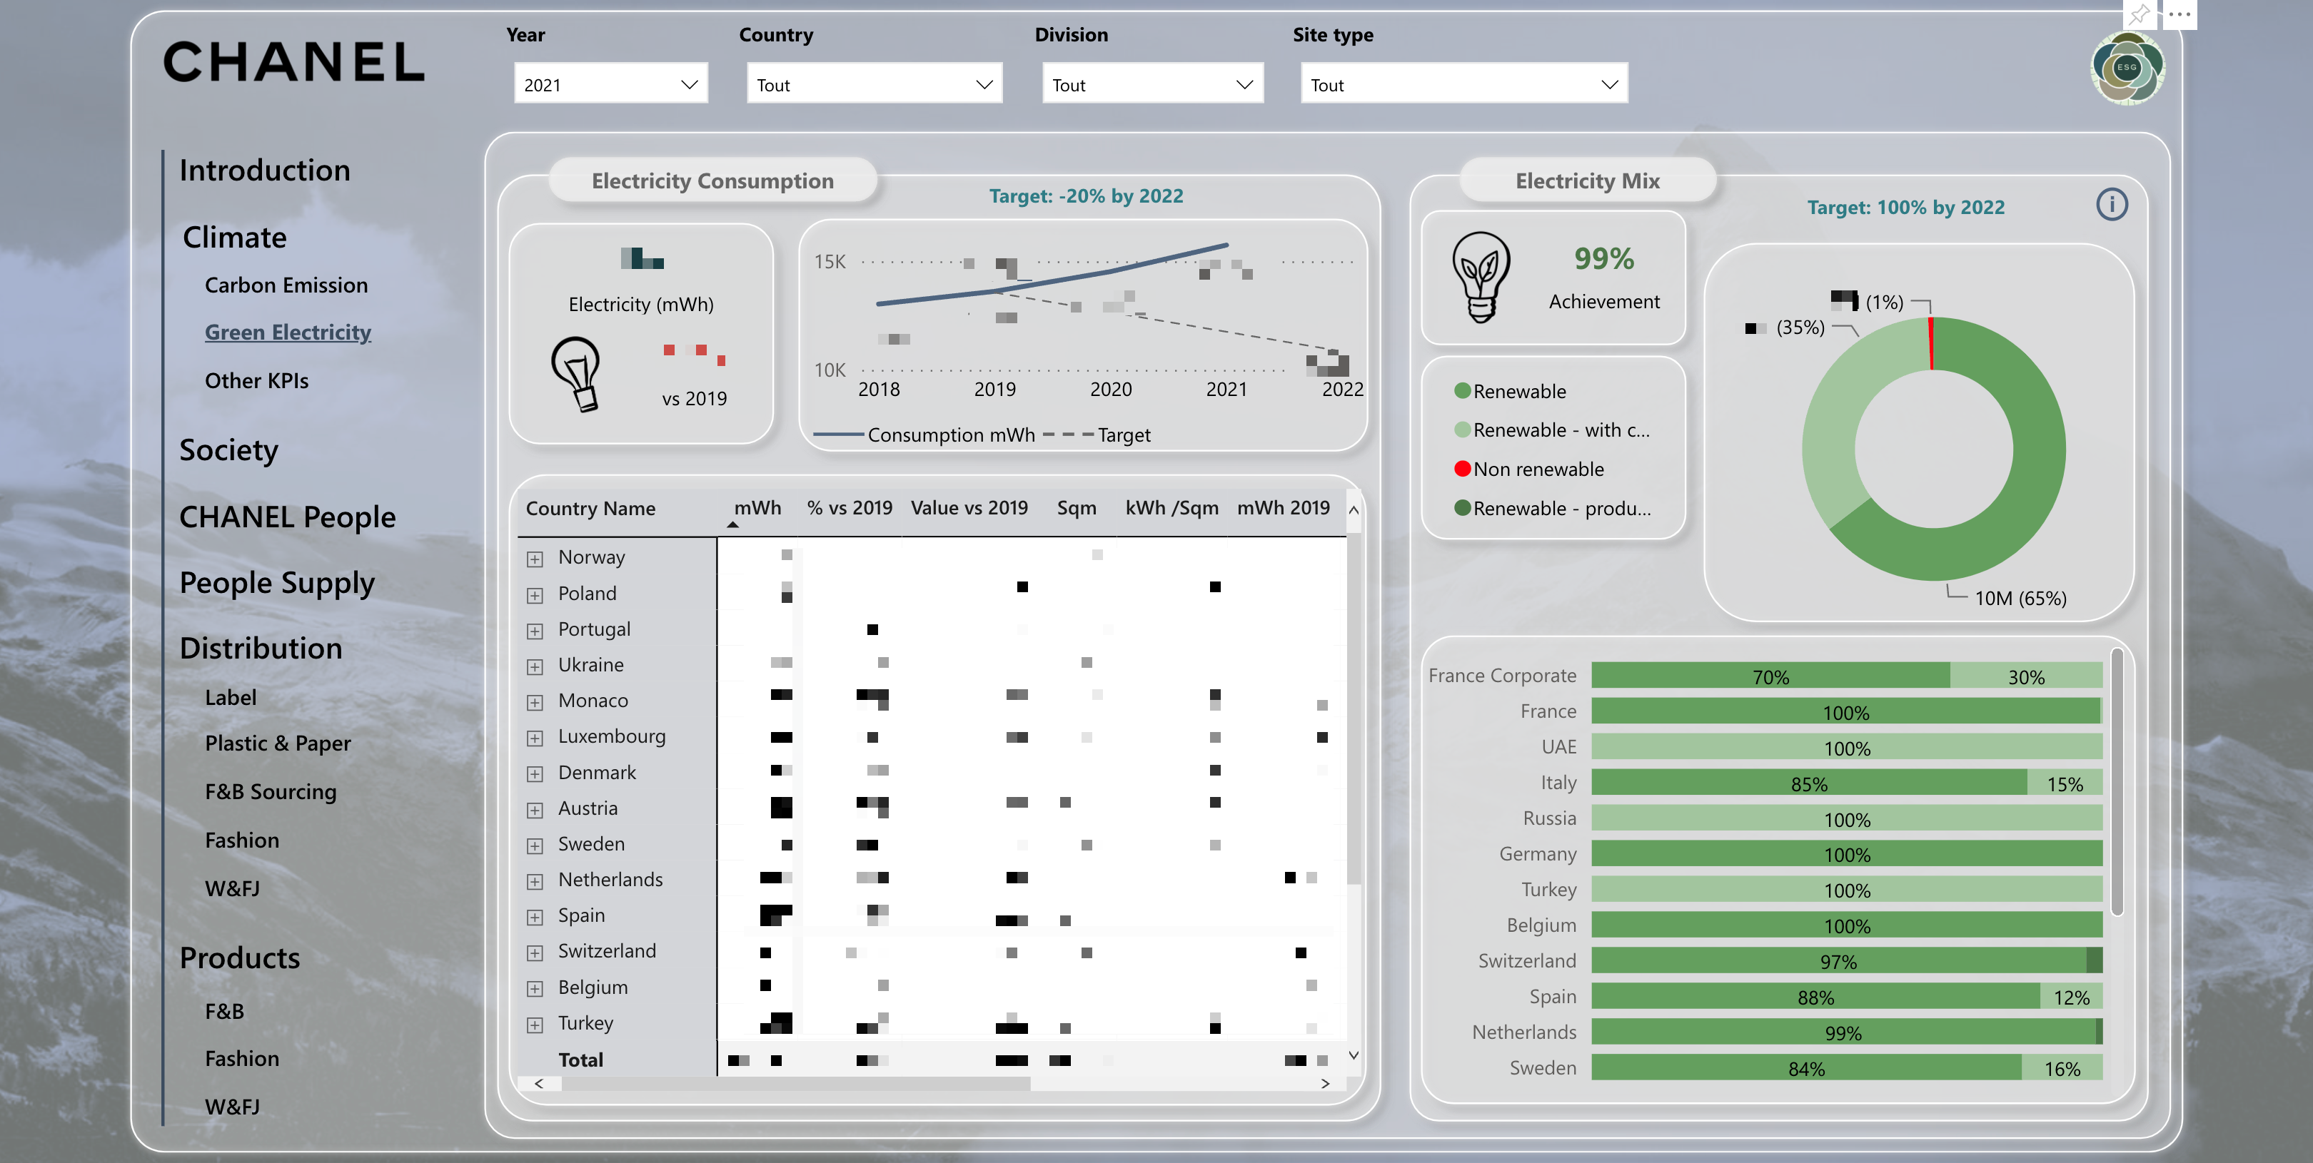Toggle Renewable - with c... legend entry

pos(1561,431)
